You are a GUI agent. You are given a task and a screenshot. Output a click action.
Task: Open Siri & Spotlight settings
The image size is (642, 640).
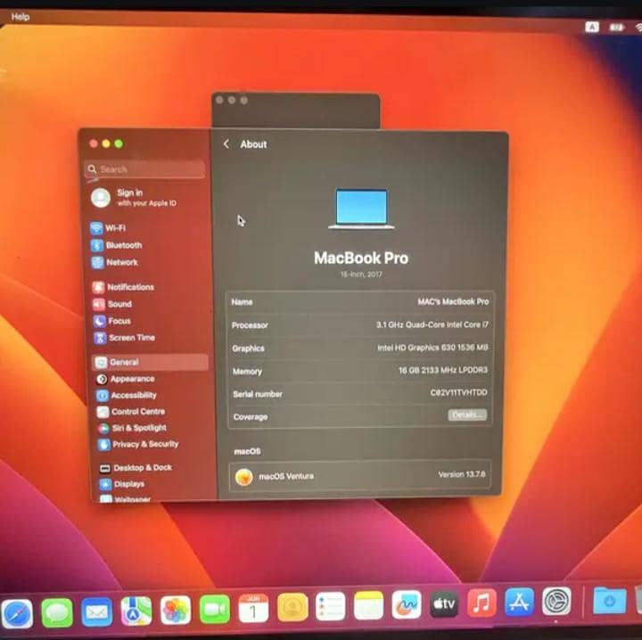[132, 428]
